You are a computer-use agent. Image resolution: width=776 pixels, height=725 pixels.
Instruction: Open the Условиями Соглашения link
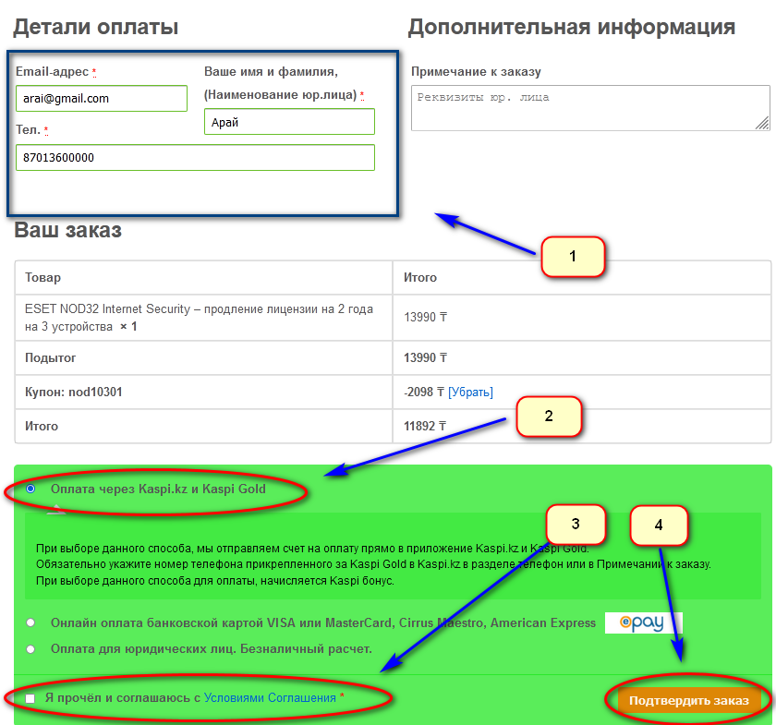[270, 698]
